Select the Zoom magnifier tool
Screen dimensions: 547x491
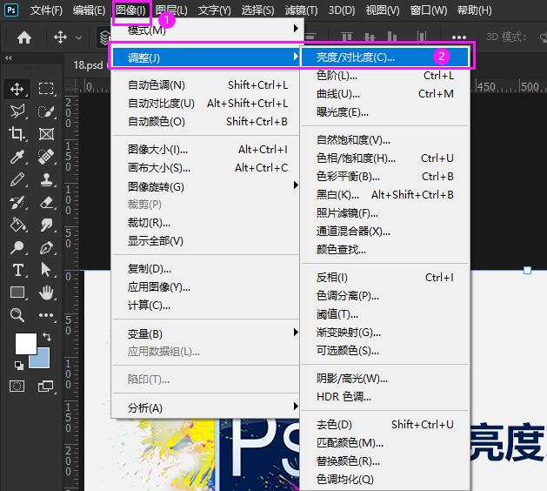[17, 315]
